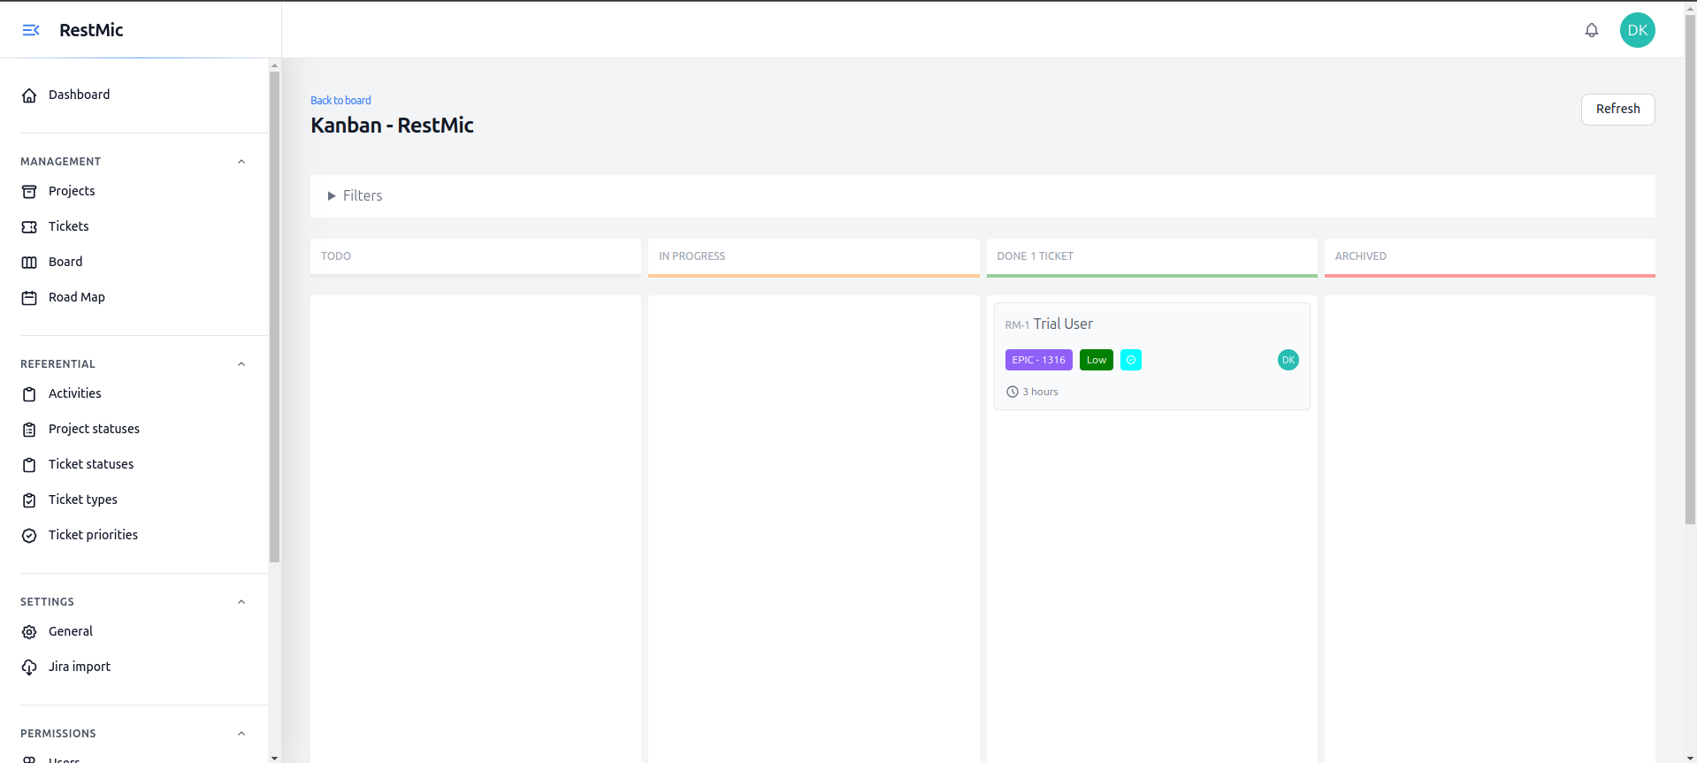Screen dimensions: 1697x763
Task: Click the Kanban - RestMic page heading
Action: point(392,126)
